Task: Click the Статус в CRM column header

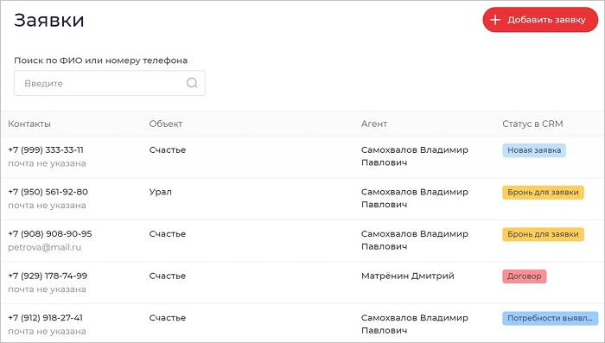Action: (x=532, y=124)
